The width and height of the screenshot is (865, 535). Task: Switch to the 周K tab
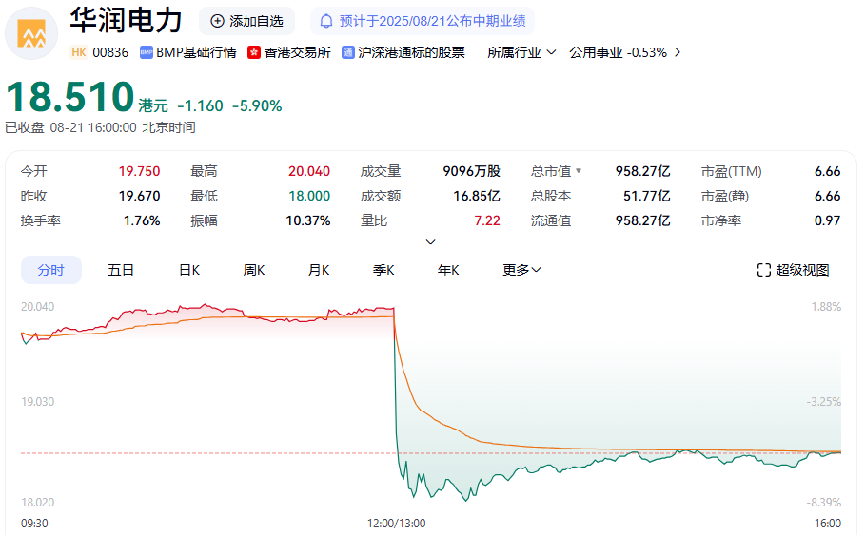[254, 270]
